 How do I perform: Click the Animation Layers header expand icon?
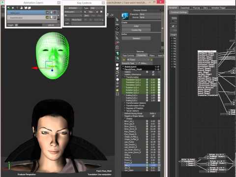point(59,3)
